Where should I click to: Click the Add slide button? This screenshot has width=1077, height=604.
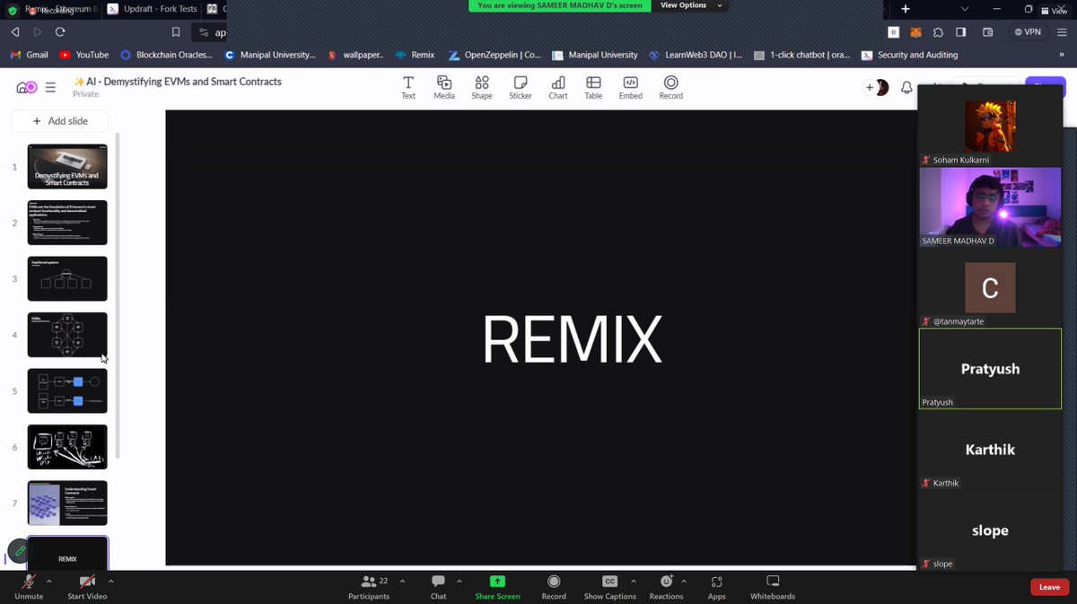pyautogui.click(x=60, y=121)
